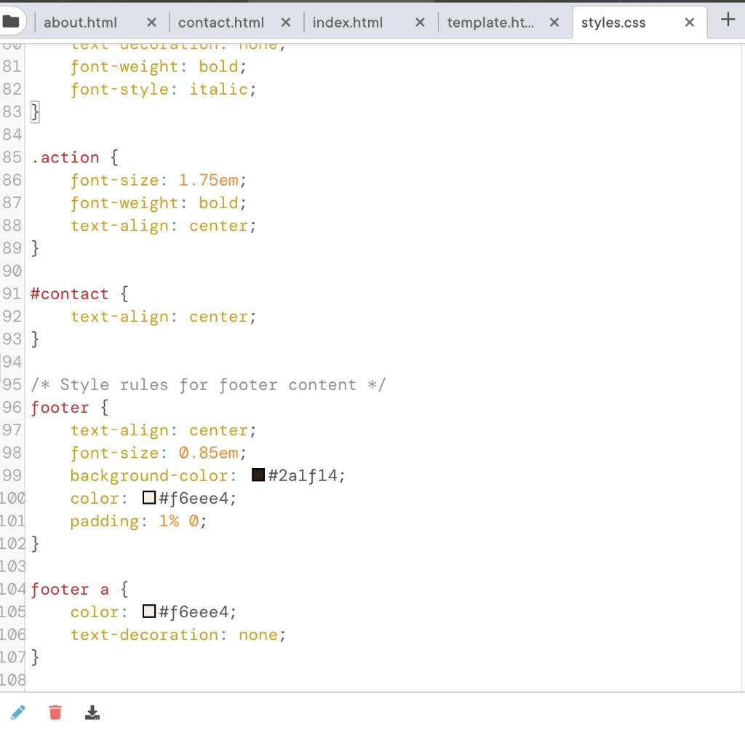Screen dimensions: 745x733
Task: Close the contact.html tab
Action: pos(285,23)
